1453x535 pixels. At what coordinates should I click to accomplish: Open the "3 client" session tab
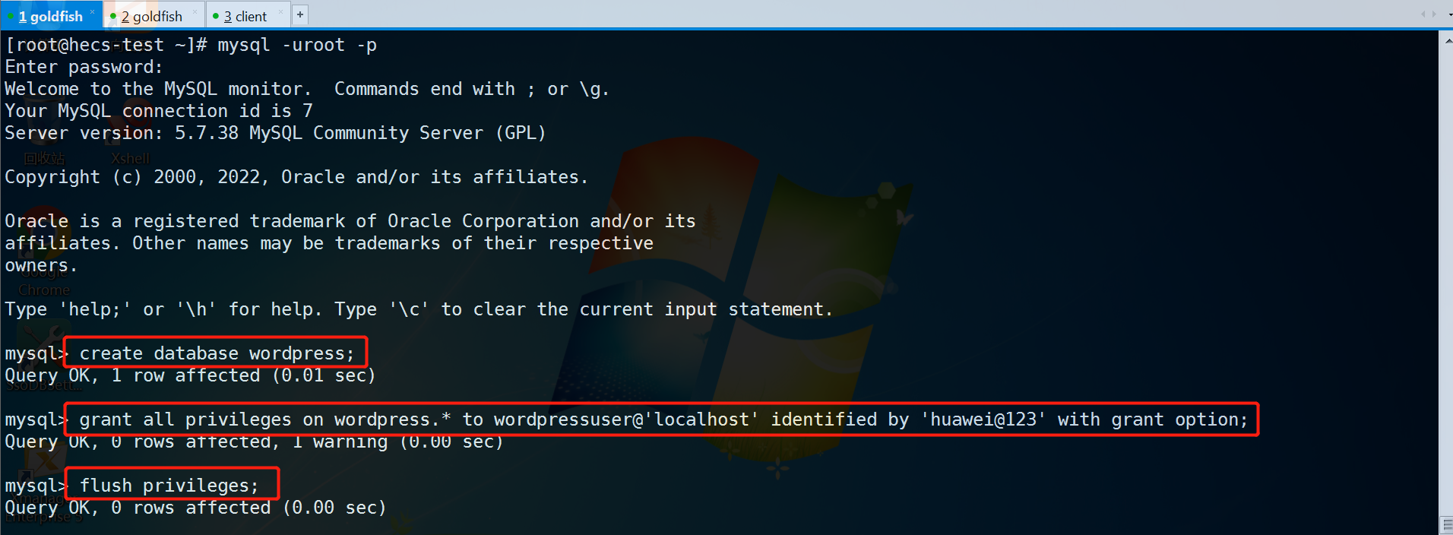pos(245,16)
